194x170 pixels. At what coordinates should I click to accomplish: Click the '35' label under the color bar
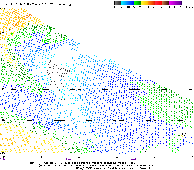[x=161, y=7]
